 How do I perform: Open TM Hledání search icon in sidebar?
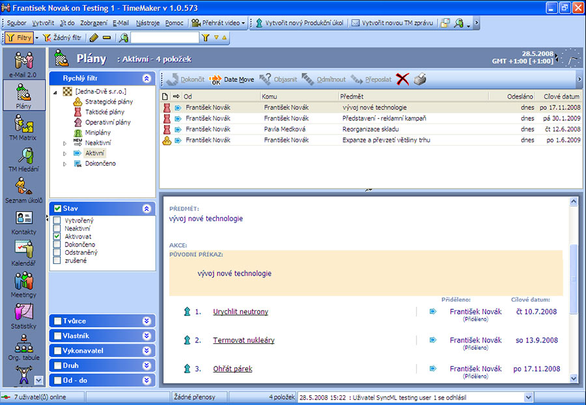pos(23,156)
